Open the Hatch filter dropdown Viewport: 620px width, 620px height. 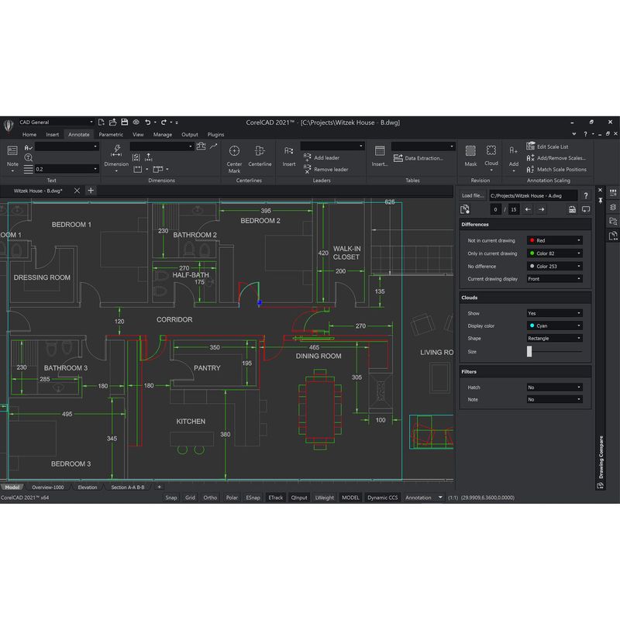554,387
